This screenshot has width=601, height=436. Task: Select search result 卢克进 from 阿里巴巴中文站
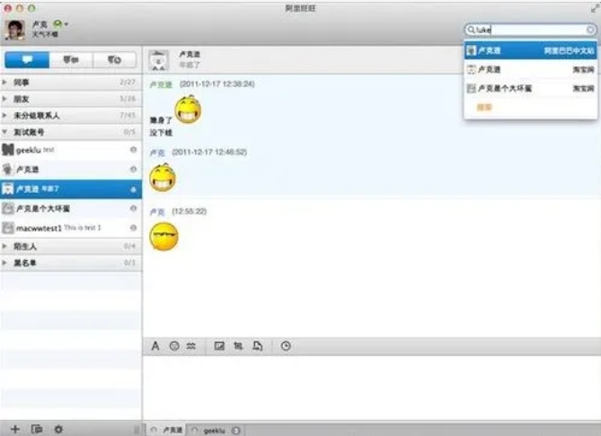pos(530,50)
